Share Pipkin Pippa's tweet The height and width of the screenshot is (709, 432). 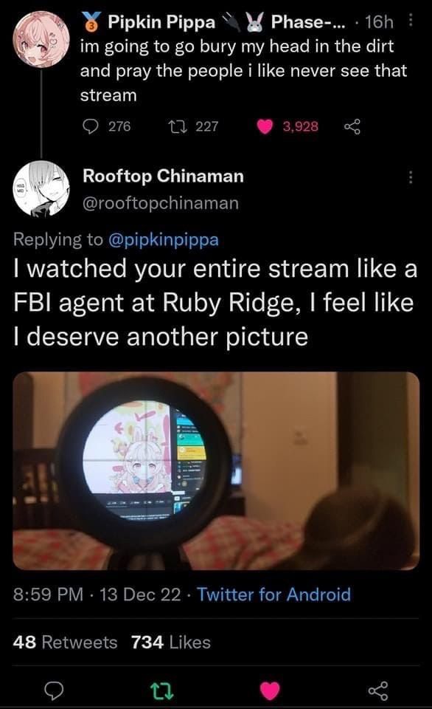(352, 126)
